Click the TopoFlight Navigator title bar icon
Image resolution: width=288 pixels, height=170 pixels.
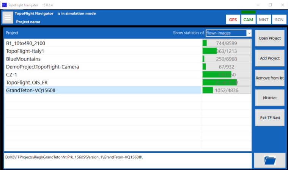[x=5, y=5]
